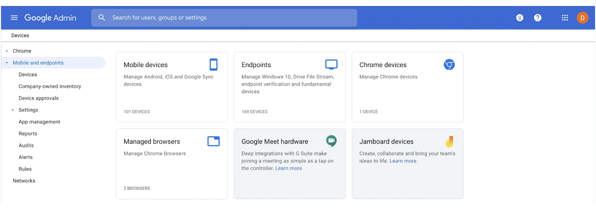596x211 pixels.
Task: Click the 1 DEVICE count
Action: pyautogui.click(x=369, y=112)
